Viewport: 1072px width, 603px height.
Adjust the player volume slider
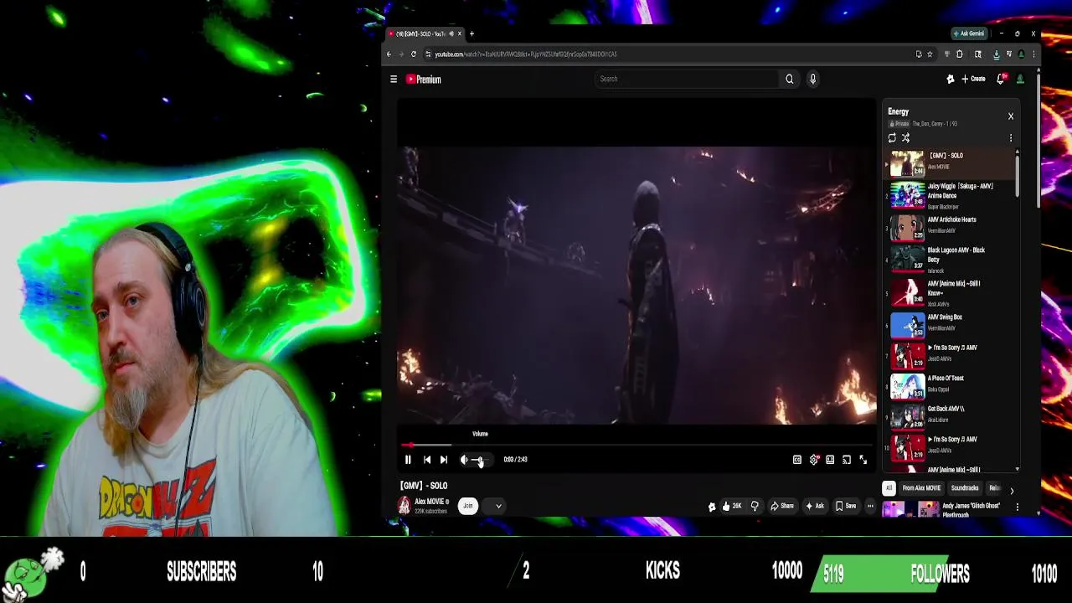point(479,460)
